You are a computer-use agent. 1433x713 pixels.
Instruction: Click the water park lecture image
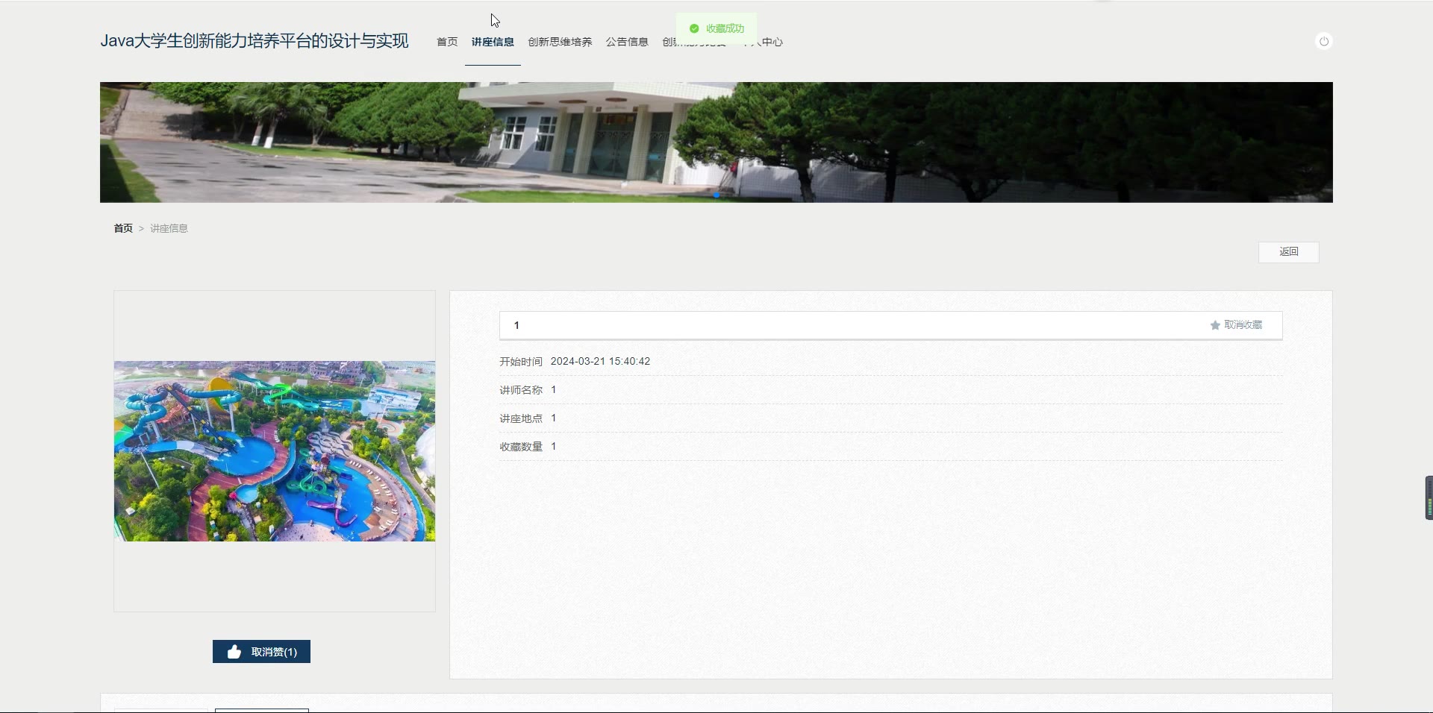pyautogui.click(x=275, y=451)
